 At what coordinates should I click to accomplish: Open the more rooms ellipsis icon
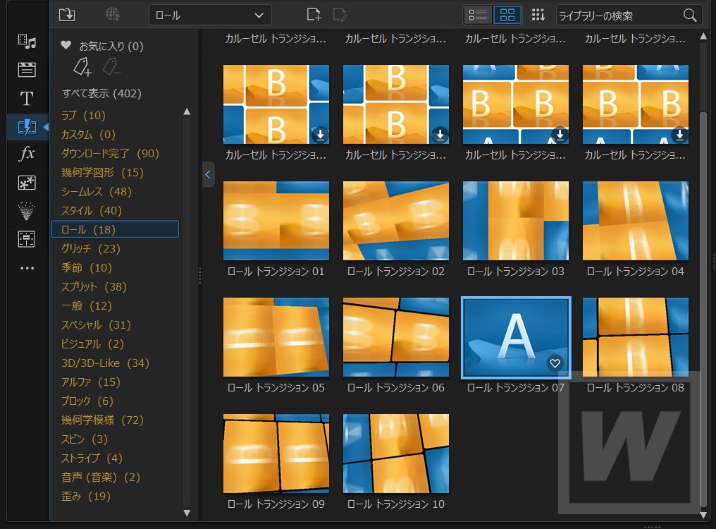click(27, 268)
